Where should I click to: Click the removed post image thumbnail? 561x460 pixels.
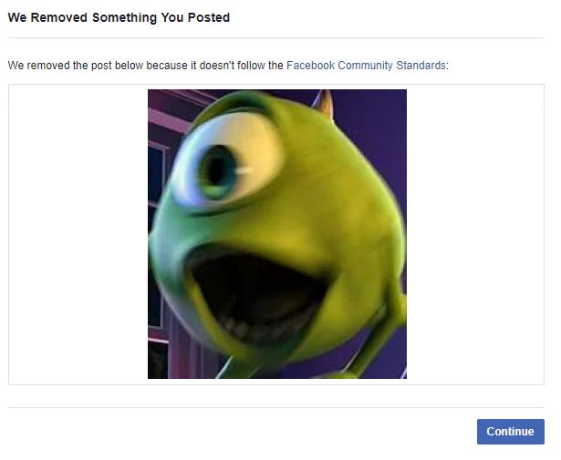pos(277,234)
